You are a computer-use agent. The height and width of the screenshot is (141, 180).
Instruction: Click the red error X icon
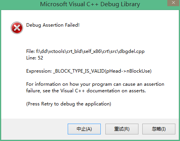coord(17,28)
